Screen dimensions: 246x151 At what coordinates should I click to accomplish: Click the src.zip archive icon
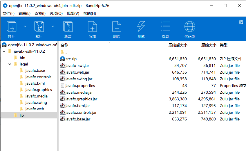[62, 59]
